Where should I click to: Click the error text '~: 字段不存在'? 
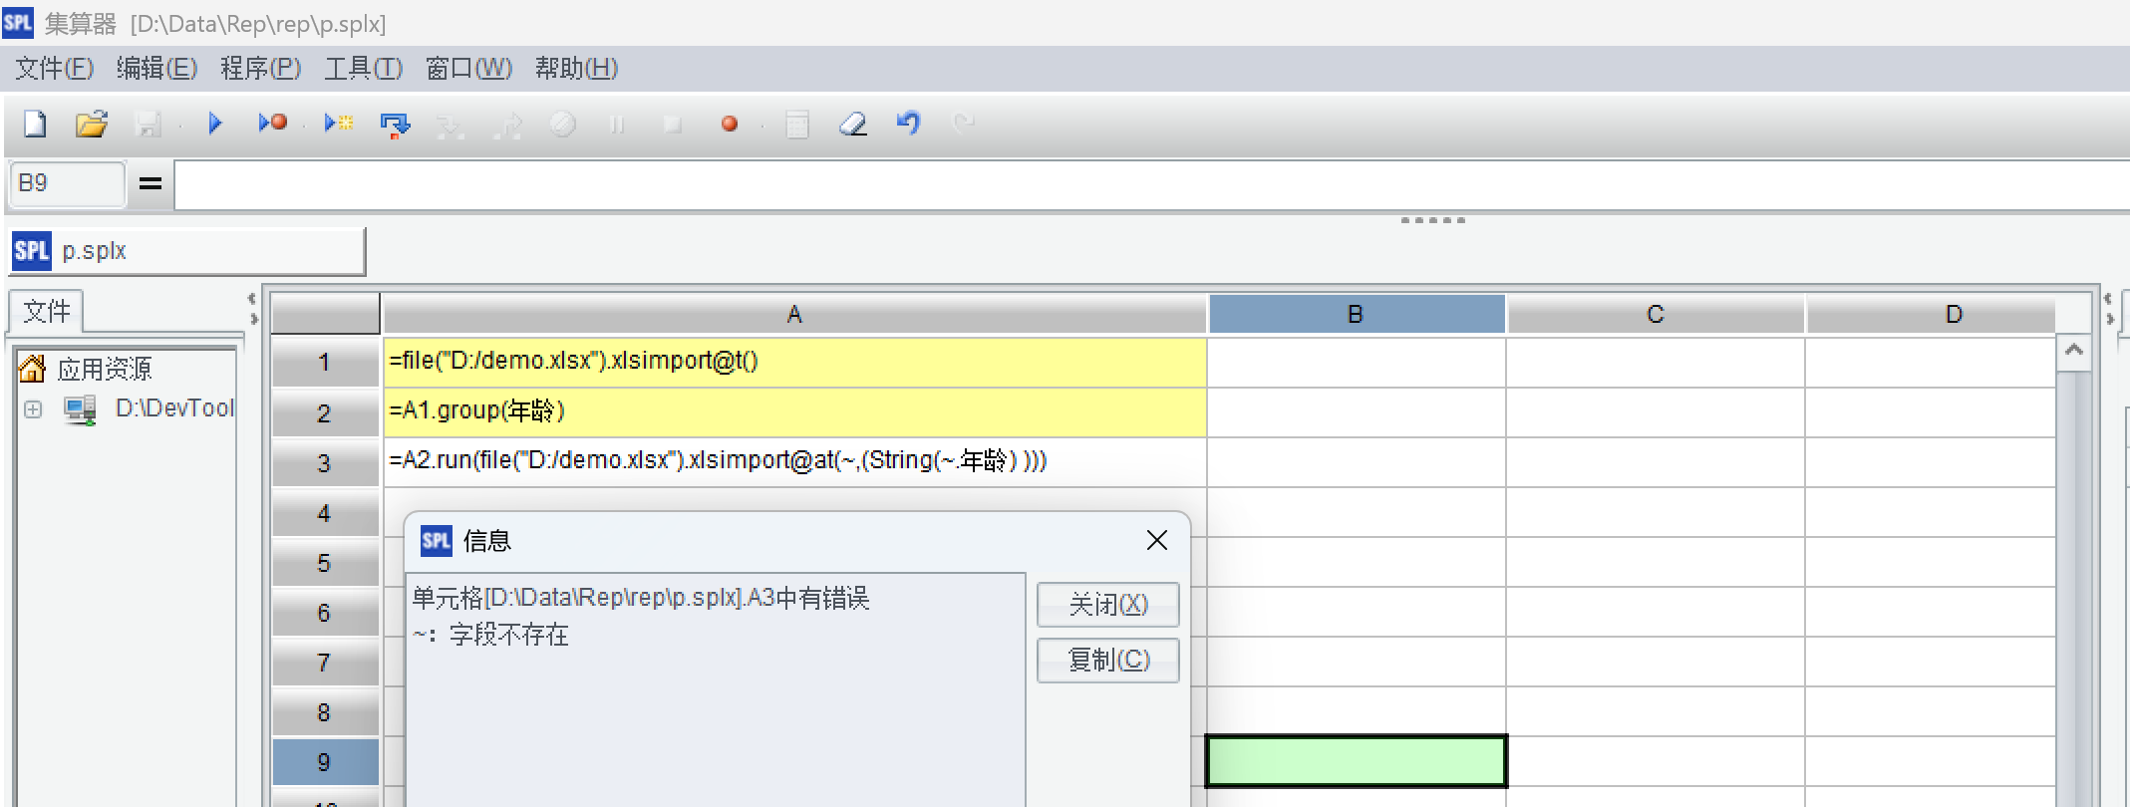coord(490,635)
